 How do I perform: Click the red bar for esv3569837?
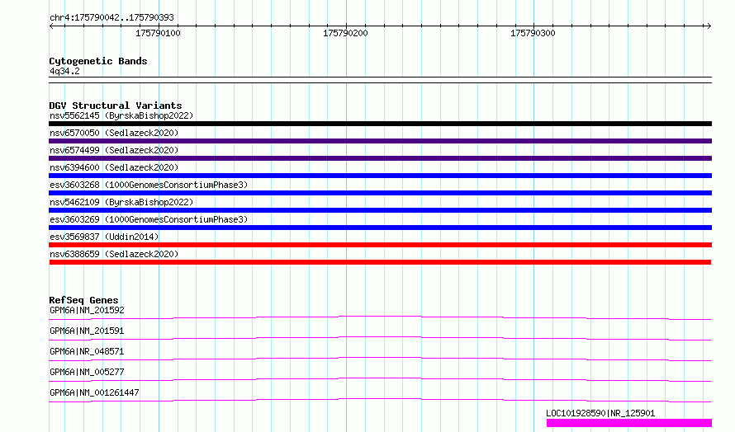click(x=380, y=245)
